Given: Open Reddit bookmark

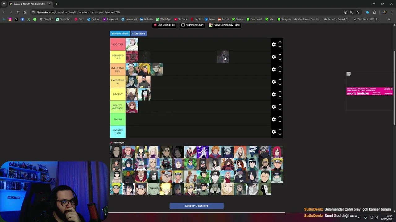Looking at the screenshot, I should point(223,19).
